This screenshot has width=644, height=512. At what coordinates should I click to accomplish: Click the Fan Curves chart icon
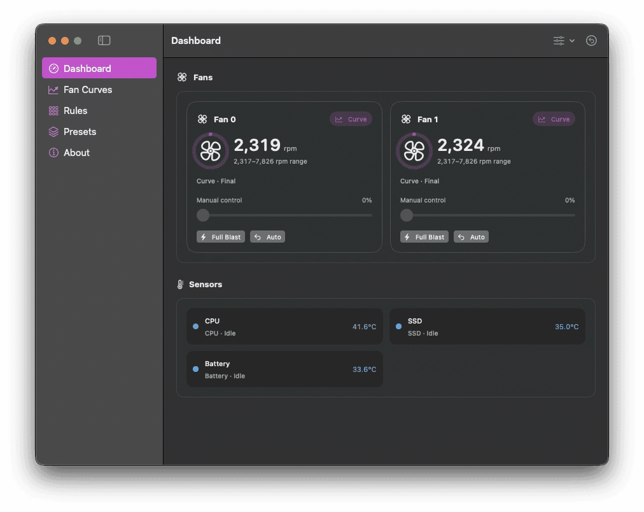click(x=53, y=90)
